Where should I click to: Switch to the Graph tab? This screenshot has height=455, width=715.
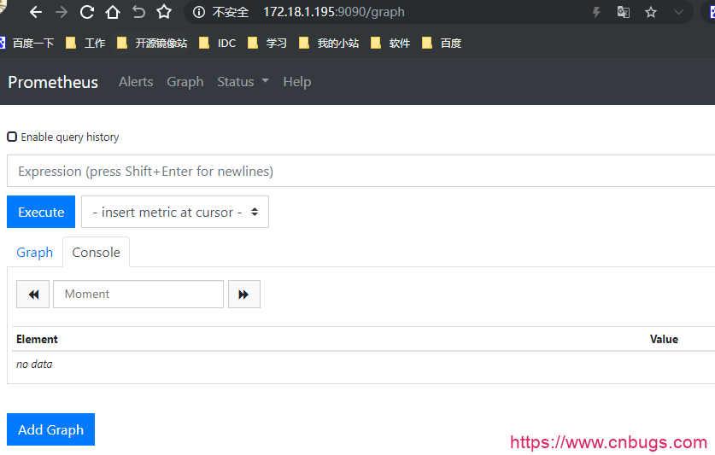(x=35, y=253)
